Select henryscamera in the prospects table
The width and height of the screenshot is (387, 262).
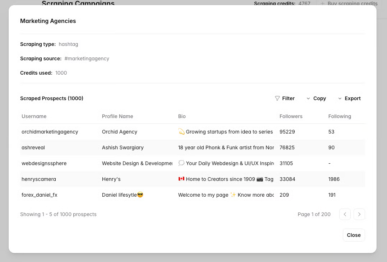pyautogui.click(x=39, y=179)
